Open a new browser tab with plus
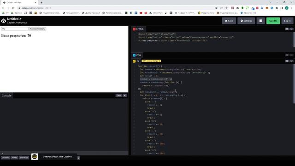The image size is (295, 166). coord(41,3)
